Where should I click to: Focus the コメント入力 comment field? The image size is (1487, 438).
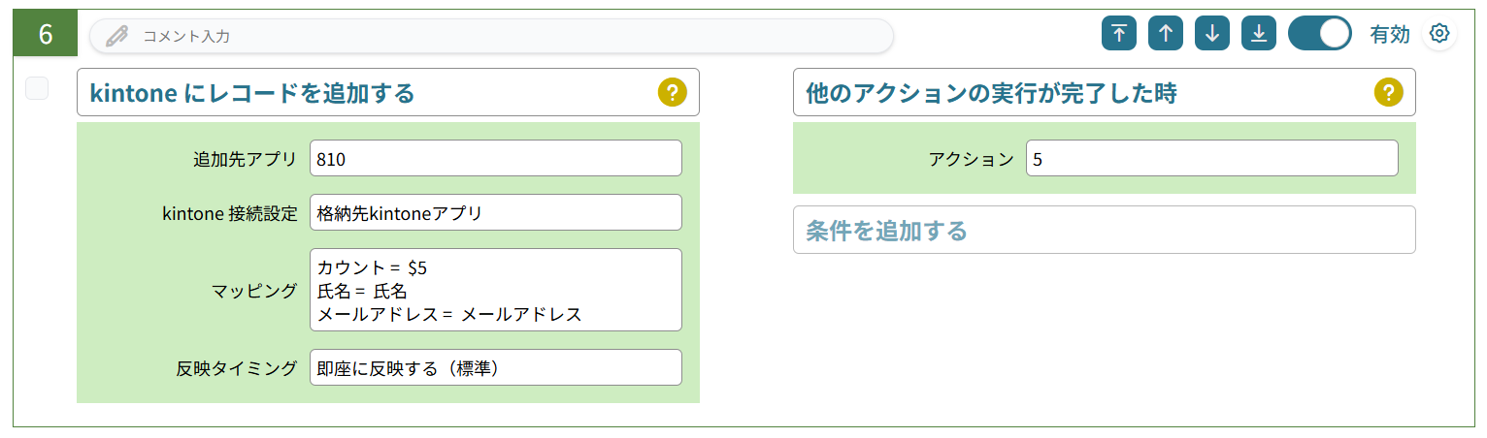[491, 36]
